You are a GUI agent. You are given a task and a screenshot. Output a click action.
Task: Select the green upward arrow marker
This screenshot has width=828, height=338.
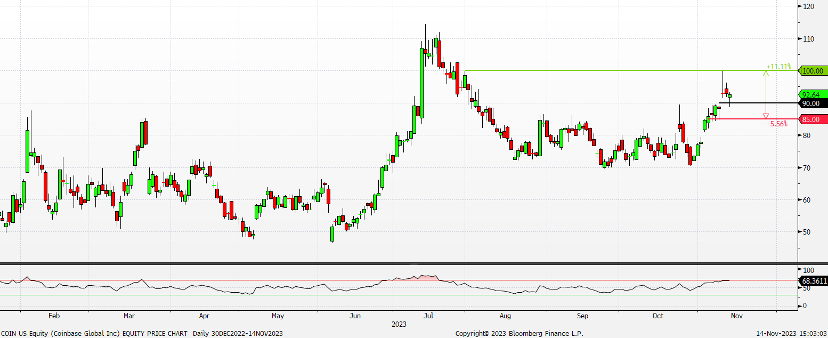(x=766, y=74)
